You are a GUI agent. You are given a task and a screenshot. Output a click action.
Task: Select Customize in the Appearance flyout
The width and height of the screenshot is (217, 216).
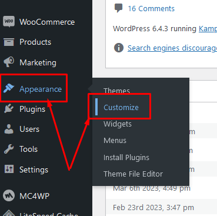[x=121, y=107]
